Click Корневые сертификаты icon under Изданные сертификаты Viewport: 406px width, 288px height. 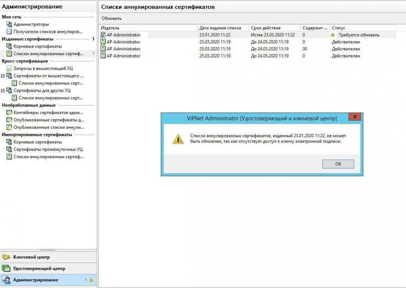tap(9, 46)
